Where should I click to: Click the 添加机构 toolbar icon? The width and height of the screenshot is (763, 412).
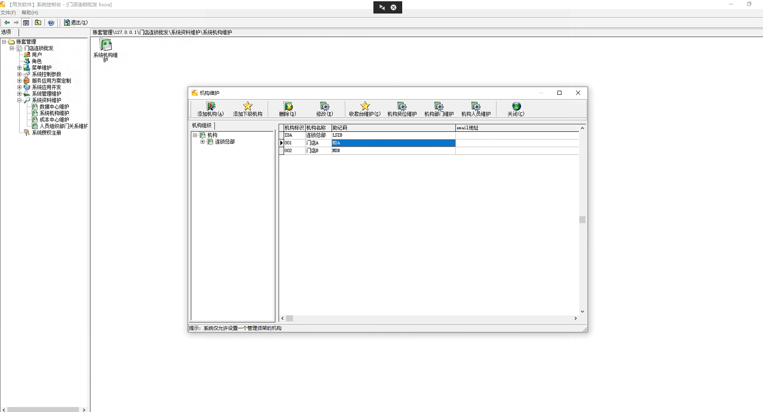coord(211,109)
